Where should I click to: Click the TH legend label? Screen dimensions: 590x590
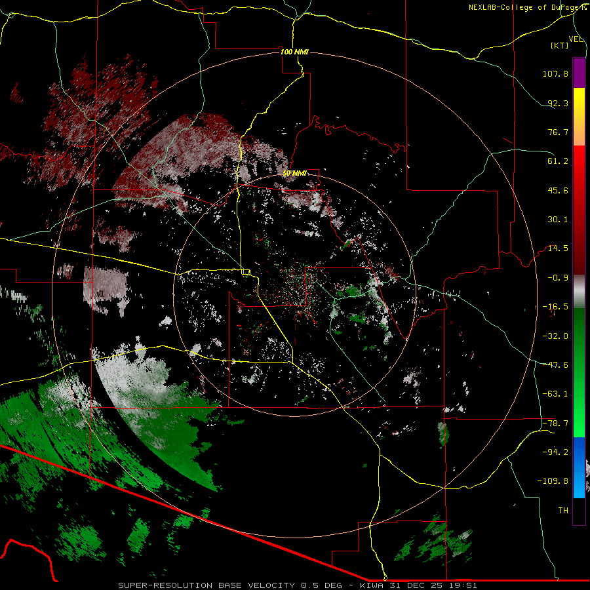[x=563, y=511]
